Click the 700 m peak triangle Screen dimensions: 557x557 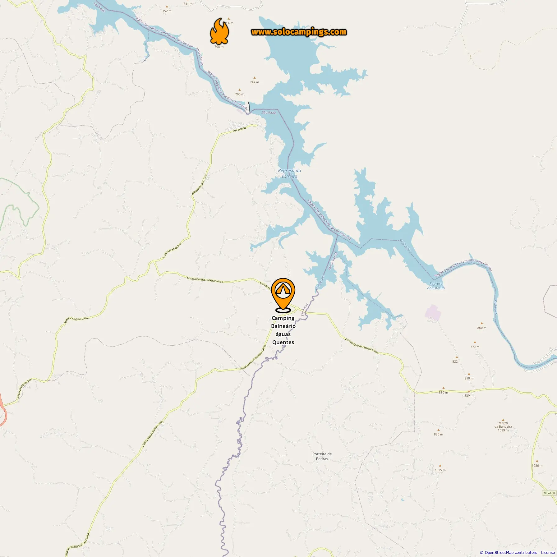(x=239, y=90)
